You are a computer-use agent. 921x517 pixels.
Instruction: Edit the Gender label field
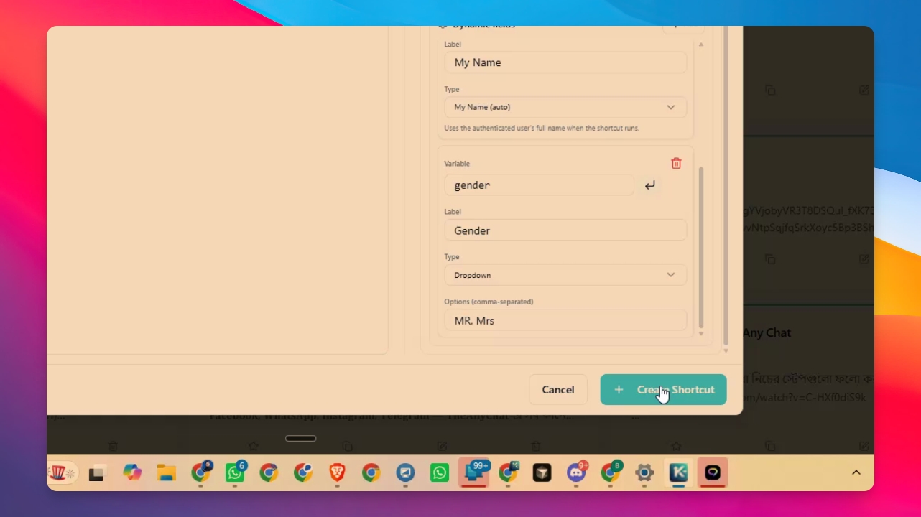[x=565, y=230]
